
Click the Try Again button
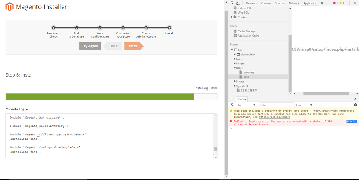pyautogui.click(x=90, y=46)
